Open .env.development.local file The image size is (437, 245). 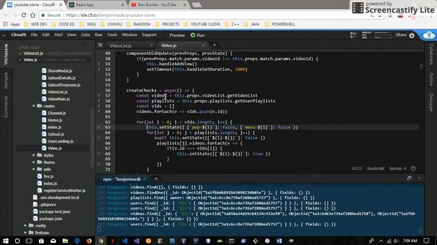[x=59, y=197]
